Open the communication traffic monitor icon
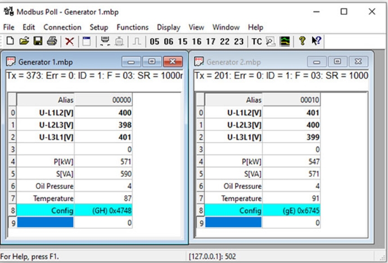This screenshot has height=263, width=388. [x=270, y=41]
